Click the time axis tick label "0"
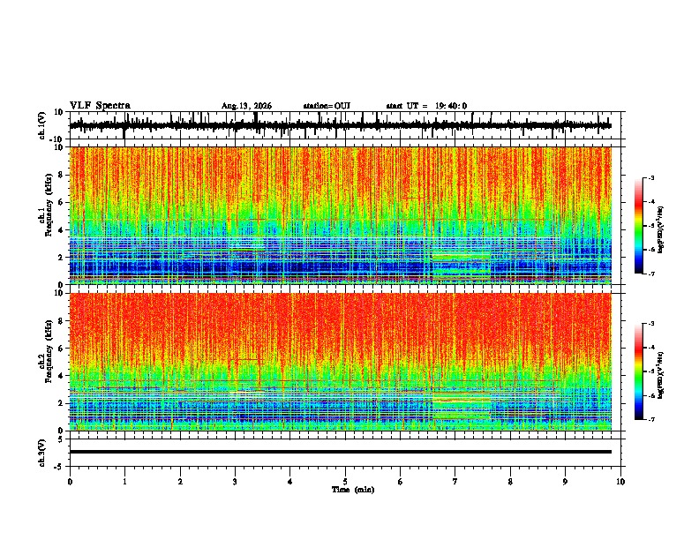Viewport: 699px width, 540px height. coord(70,482)
